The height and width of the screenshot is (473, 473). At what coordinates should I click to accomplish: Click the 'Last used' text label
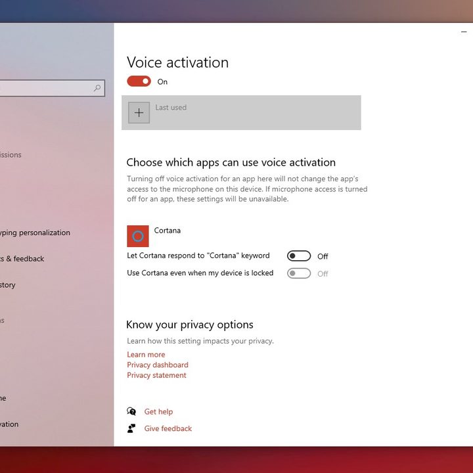point(171,107)
